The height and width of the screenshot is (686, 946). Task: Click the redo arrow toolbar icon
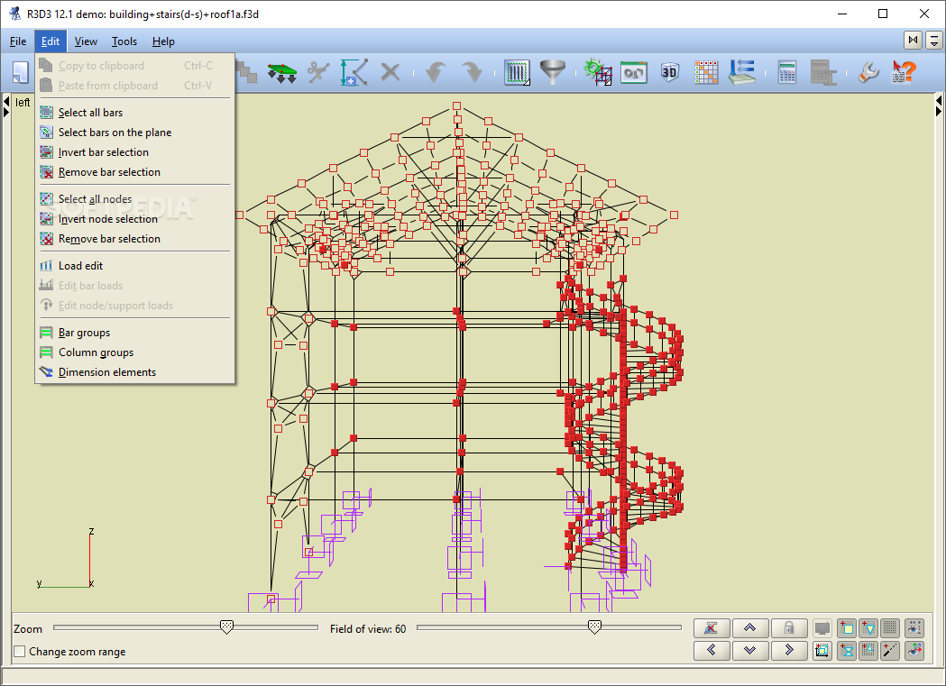(472, 72)
